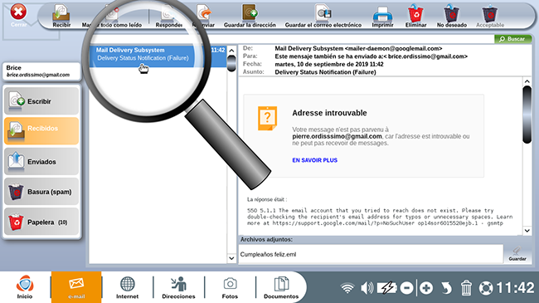Viewport: 539px width, 303px height.
Task: Print the email with Imprimir
Action: (382, 17)
